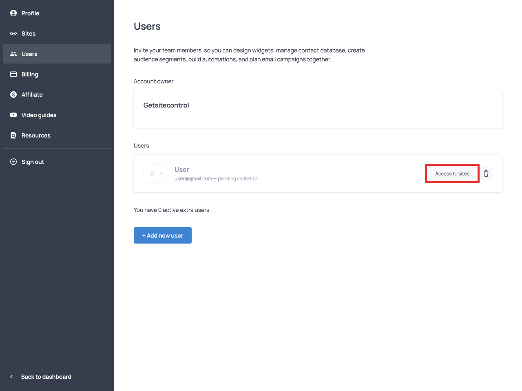522x391 pixels.
Task: Click the Affiliate dollar coin icon
Action: (x=13, y=94)
